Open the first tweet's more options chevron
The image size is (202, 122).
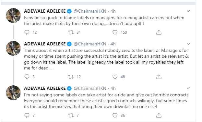[x=188, y=11]
